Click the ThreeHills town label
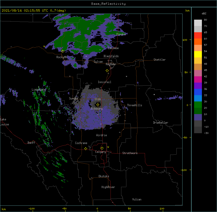This screenshot has height=212, width=217. coord(134,105)
